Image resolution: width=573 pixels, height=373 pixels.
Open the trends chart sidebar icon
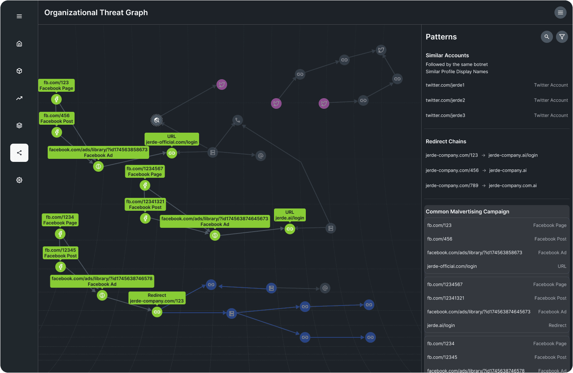[19, 98]
